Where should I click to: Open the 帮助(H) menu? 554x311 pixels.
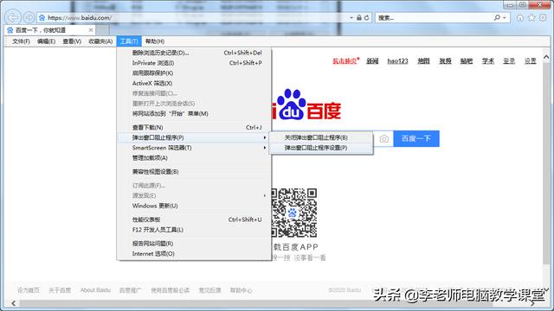155,41
